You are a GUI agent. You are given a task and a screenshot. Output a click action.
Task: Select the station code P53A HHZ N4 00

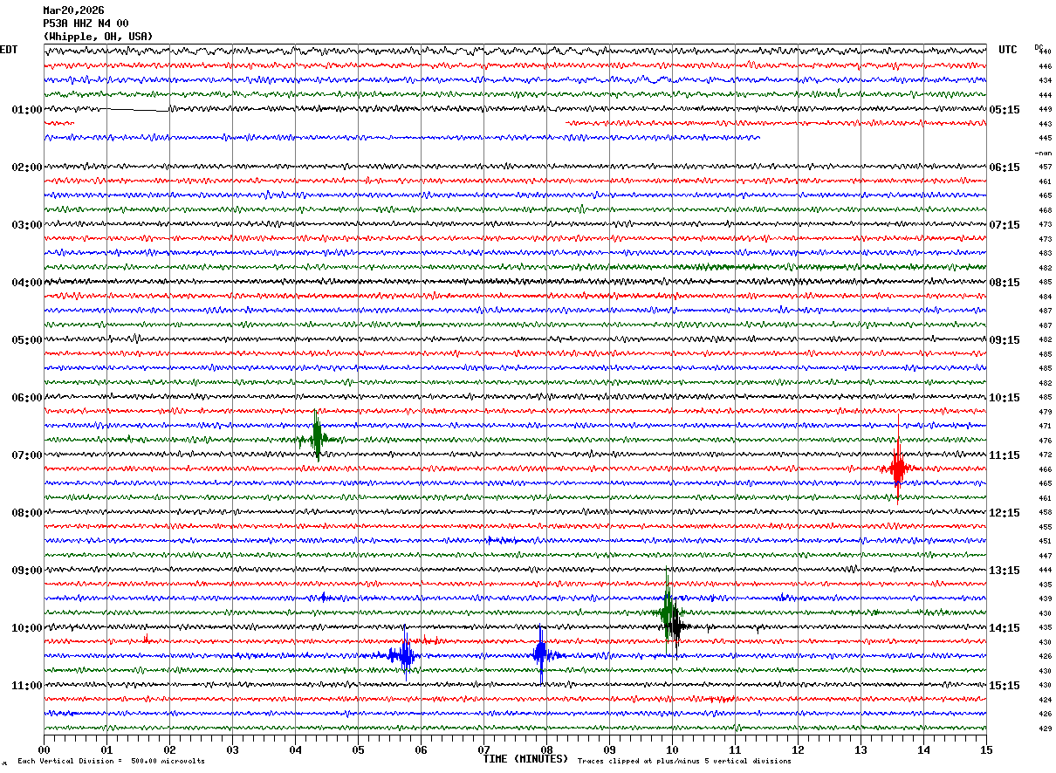click(x=86, y=24)
